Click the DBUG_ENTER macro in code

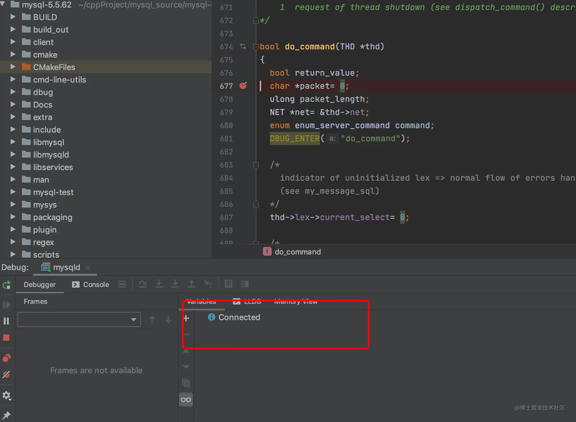[x=295, y=138]
